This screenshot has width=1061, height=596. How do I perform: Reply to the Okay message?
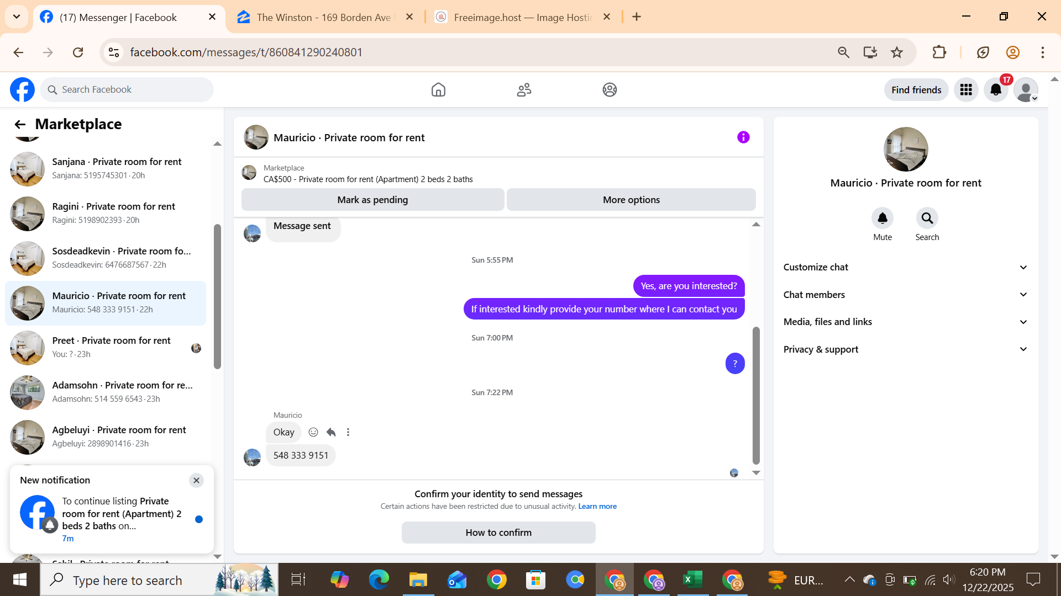[331, 432]
